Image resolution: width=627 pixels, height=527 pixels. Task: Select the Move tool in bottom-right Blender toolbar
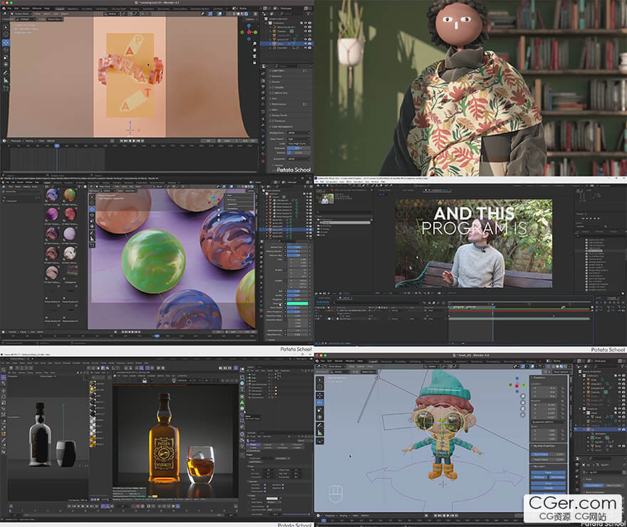pos(320,395)
